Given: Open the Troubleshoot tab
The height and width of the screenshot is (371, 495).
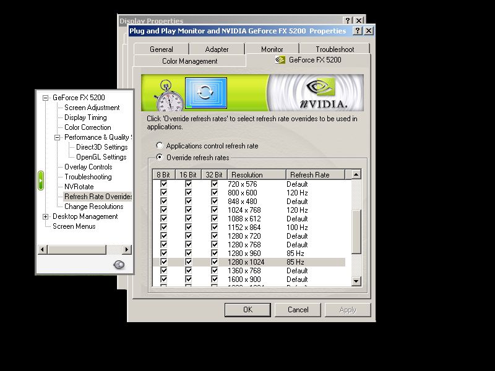Looking at the screenshot, I should 335,49.
